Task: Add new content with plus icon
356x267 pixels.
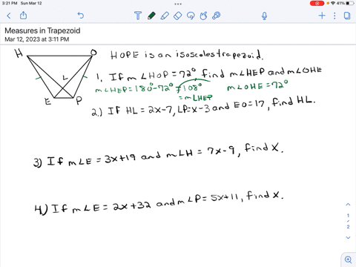Action: 322,16
